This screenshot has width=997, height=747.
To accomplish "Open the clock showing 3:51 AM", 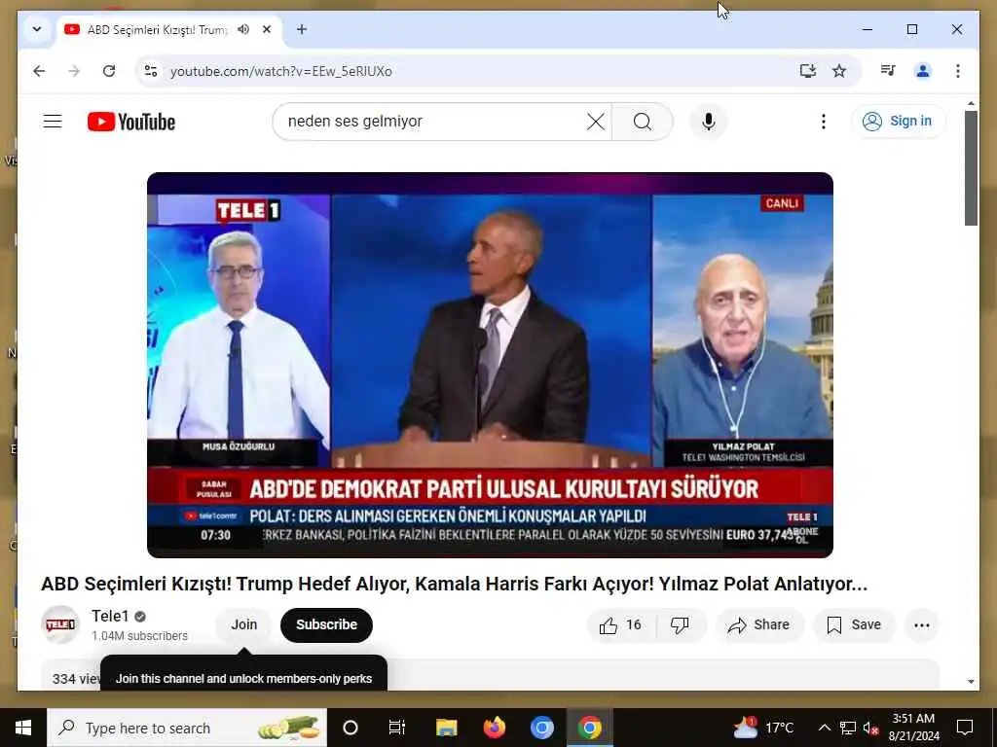I will pyautogui.click(x=913, y=728).
